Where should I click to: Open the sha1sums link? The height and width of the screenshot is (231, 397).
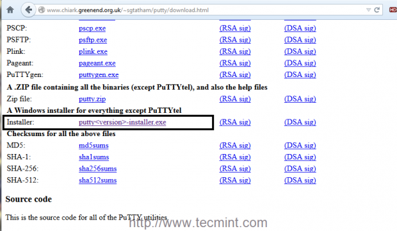click(x=93, y=157)
